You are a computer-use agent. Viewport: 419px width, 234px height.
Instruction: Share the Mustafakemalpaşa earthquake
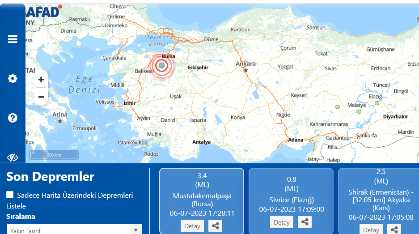[x=216, y=226]
